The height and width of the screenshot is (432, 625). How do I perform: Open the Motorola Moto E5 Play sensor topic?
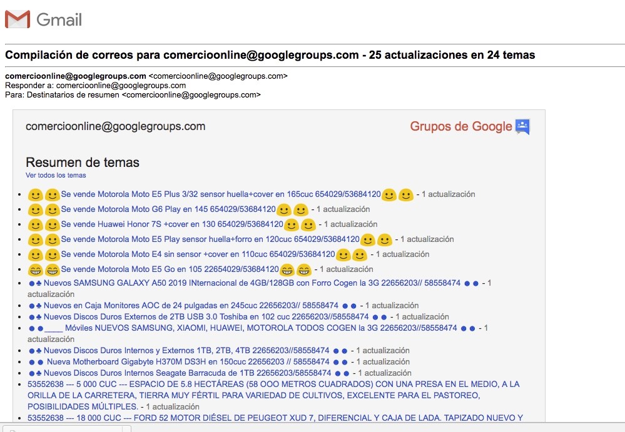click(210, 239)
